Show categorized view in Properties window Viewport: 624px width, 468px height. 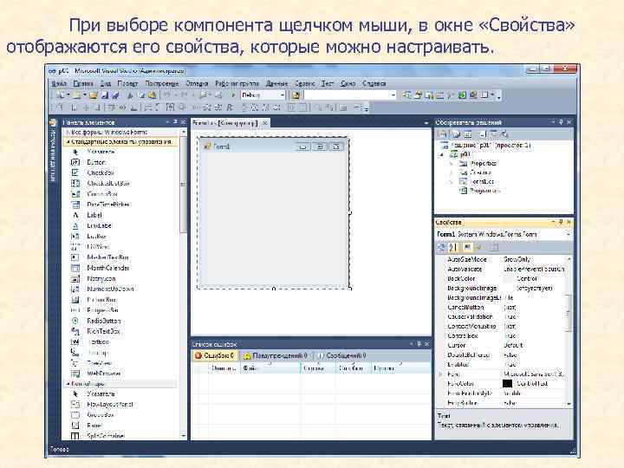(x=441, y=248)
